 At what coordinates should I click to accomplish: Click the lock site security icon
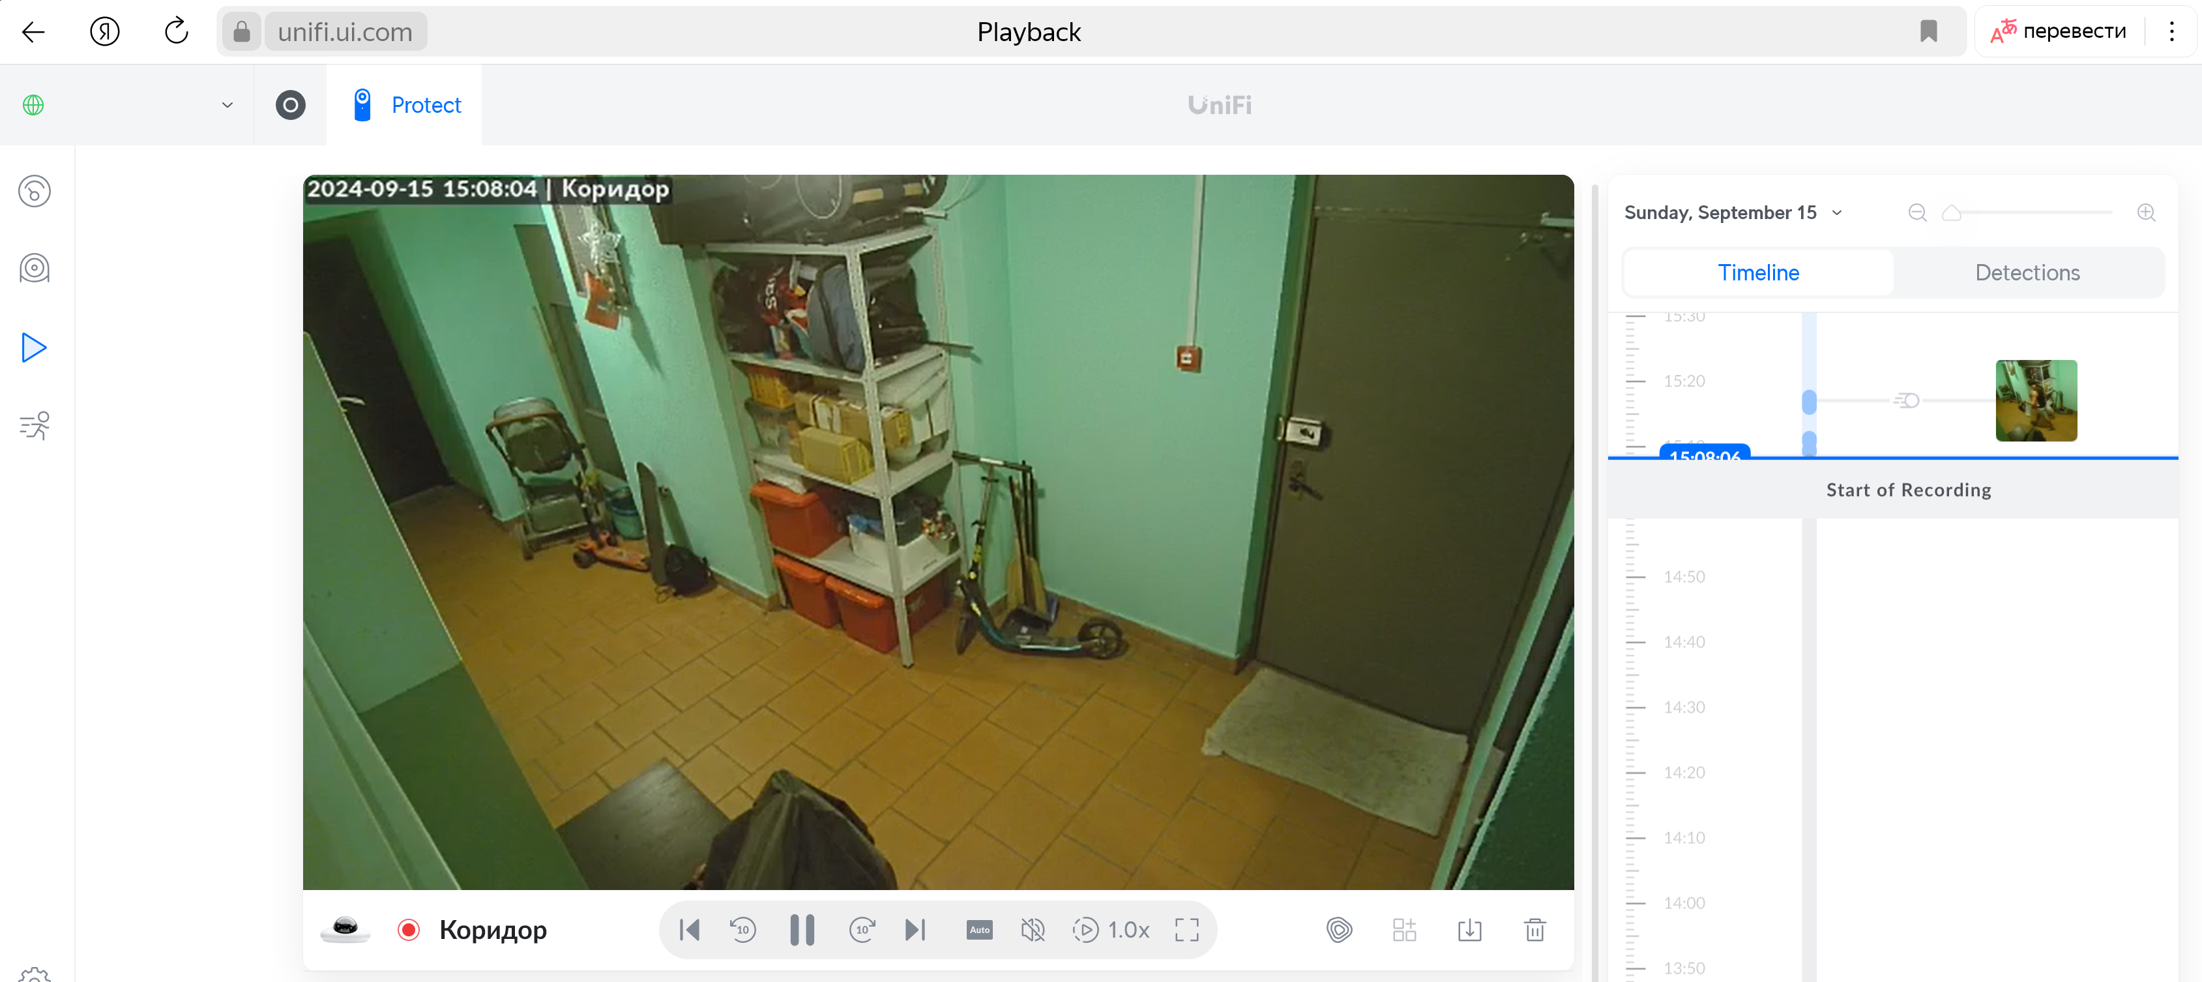[x=242, y=32]
